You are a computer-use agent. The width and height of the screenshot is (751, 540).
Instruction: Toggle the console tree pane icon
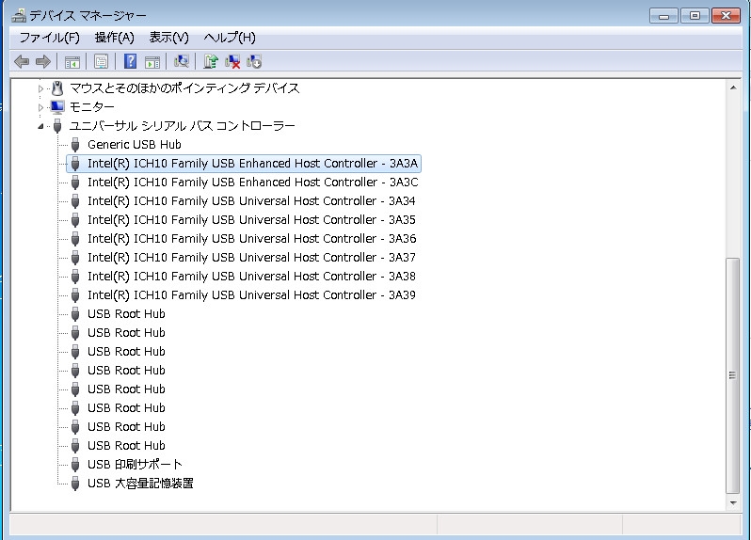[72, 61]
